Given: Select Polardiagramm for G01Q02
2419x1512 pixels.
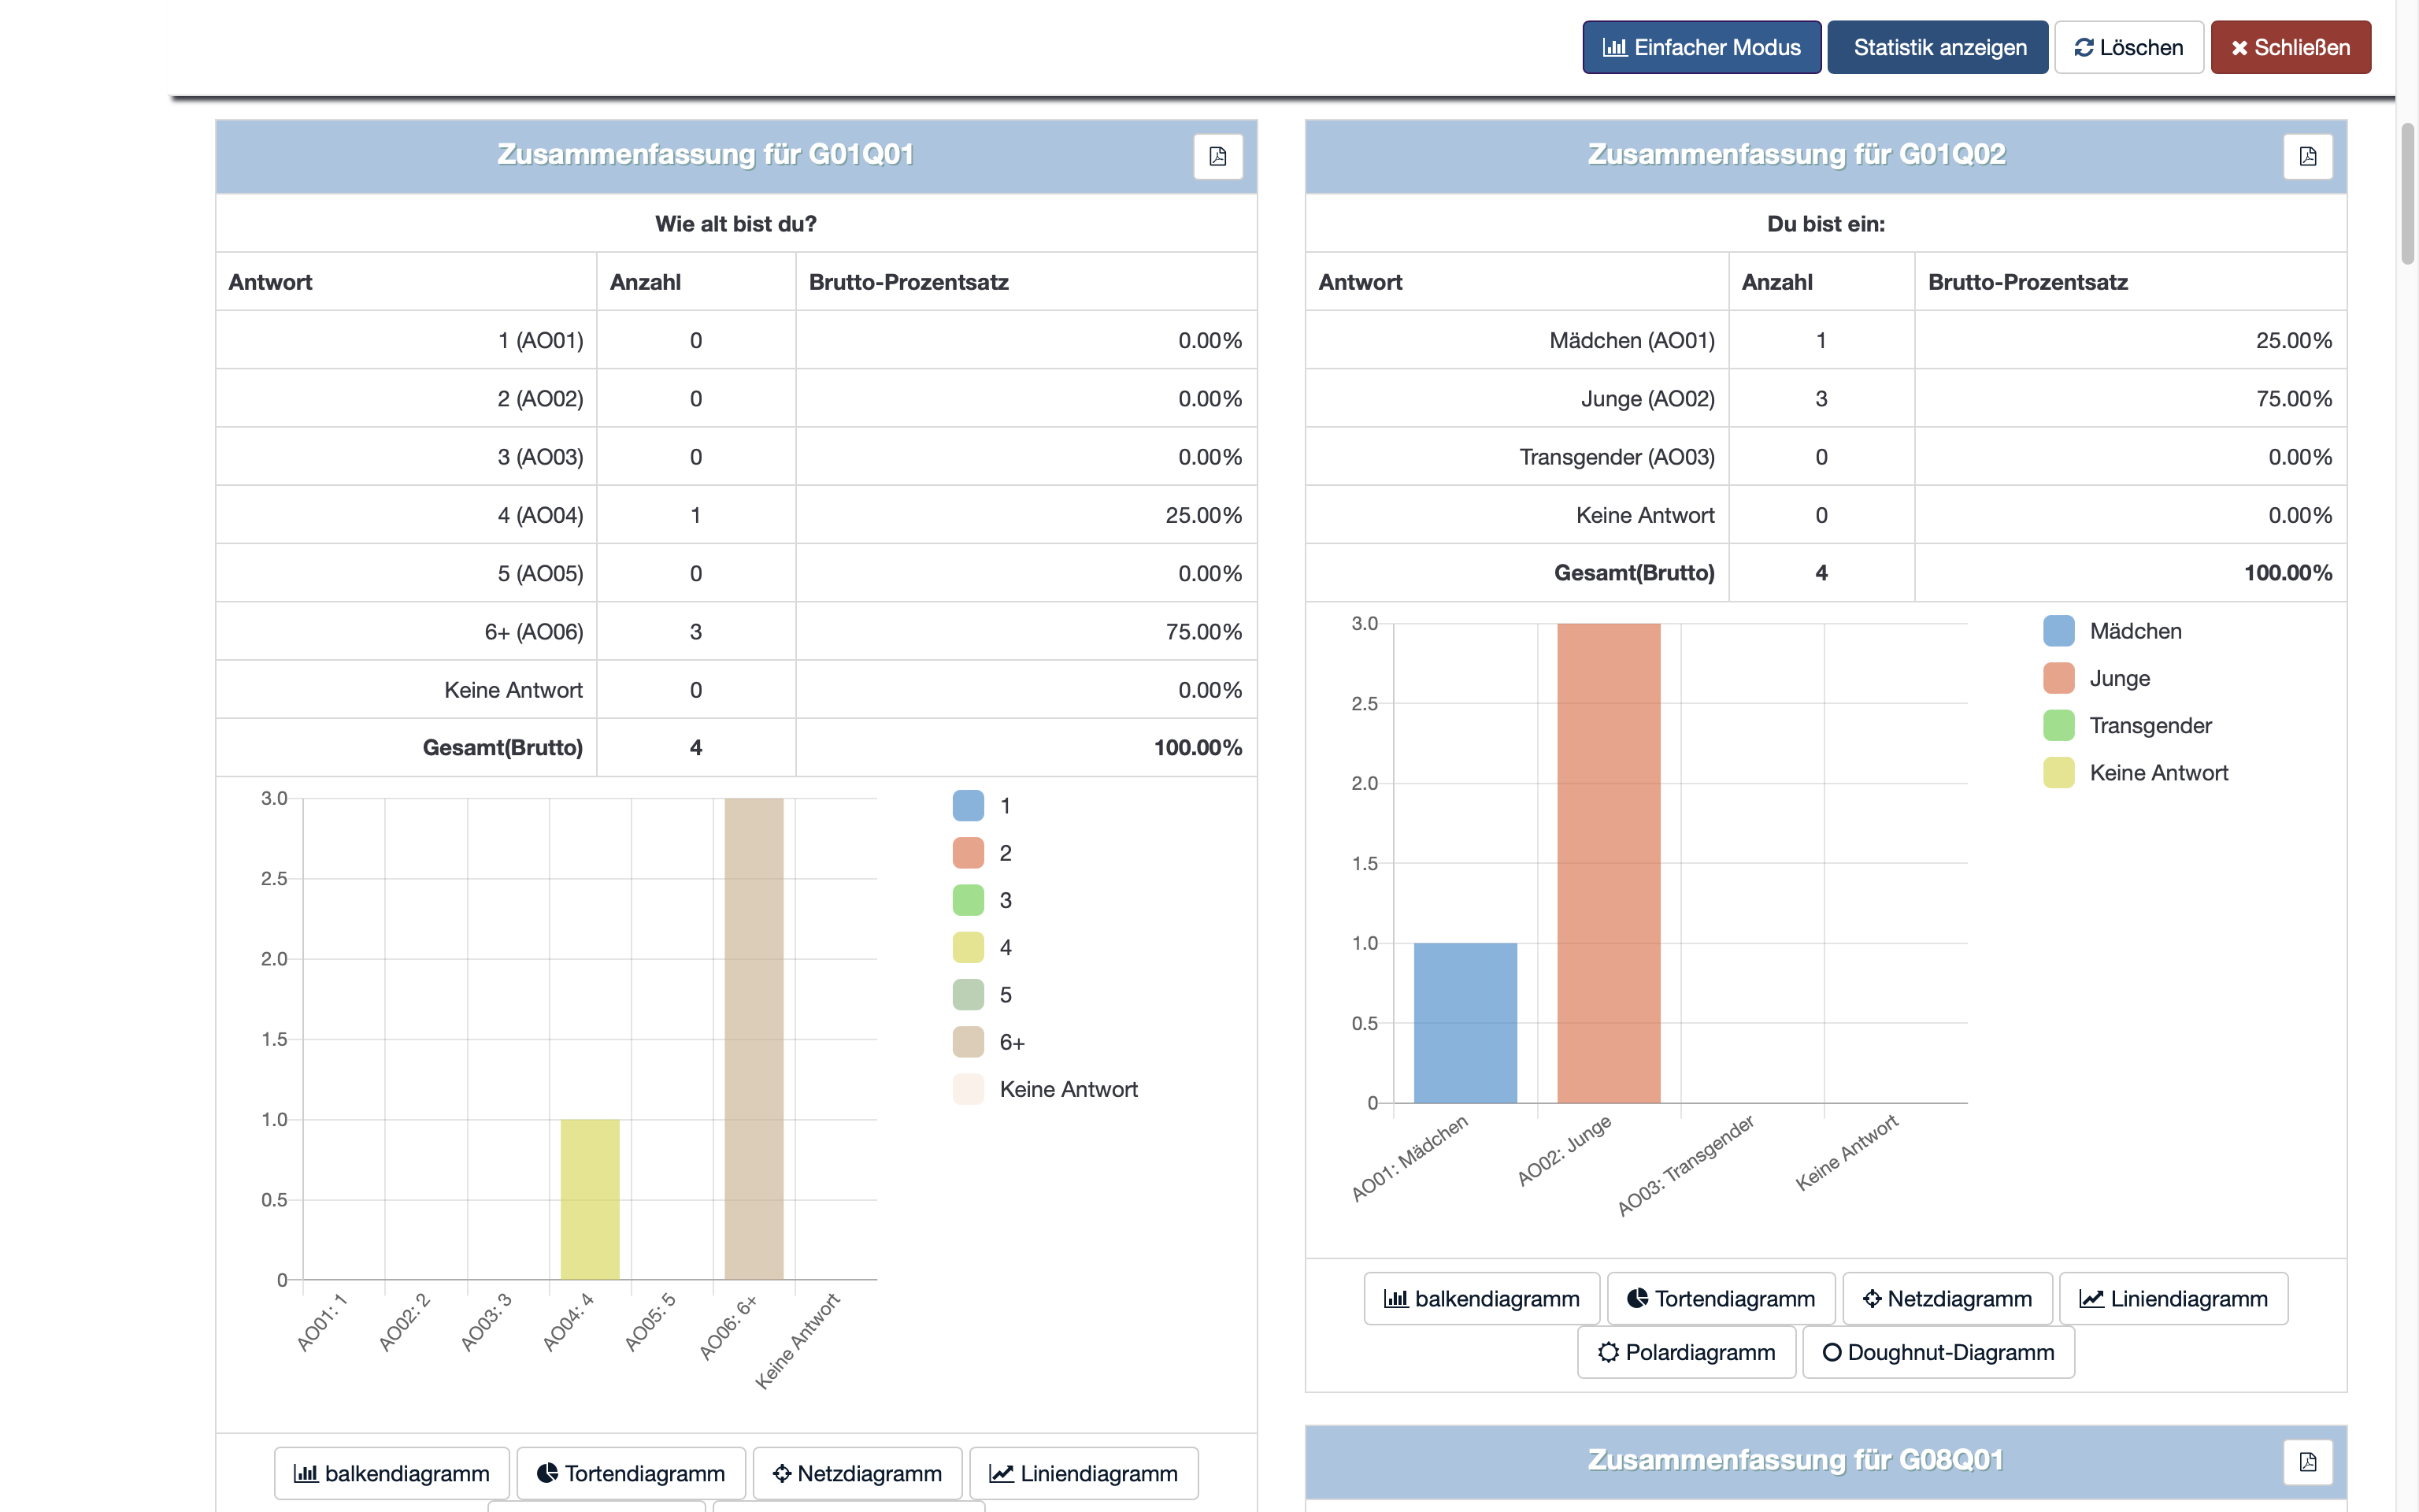Looking at the screenshot, I should pos(1687,1352).
